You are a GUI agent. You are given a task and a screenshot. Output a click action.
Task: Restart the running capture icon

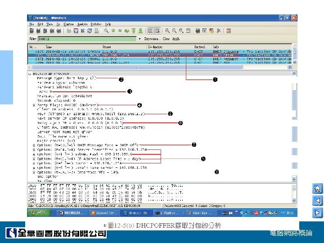coord(58,31)
